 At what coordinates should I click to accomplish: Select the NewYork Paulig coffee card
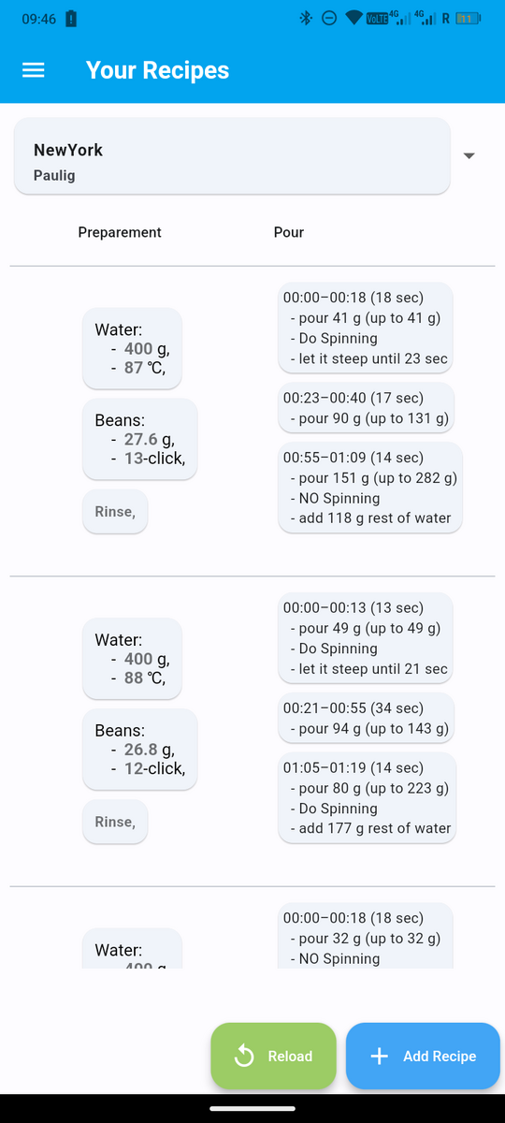point(232,156)
